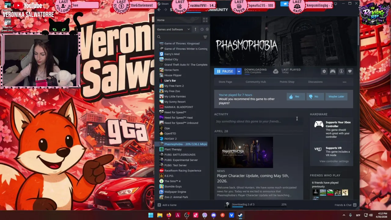Viewport: 391px width, 220px height.
Task: Select Wallpaper Engine in library list
Action: click(175, 192)
